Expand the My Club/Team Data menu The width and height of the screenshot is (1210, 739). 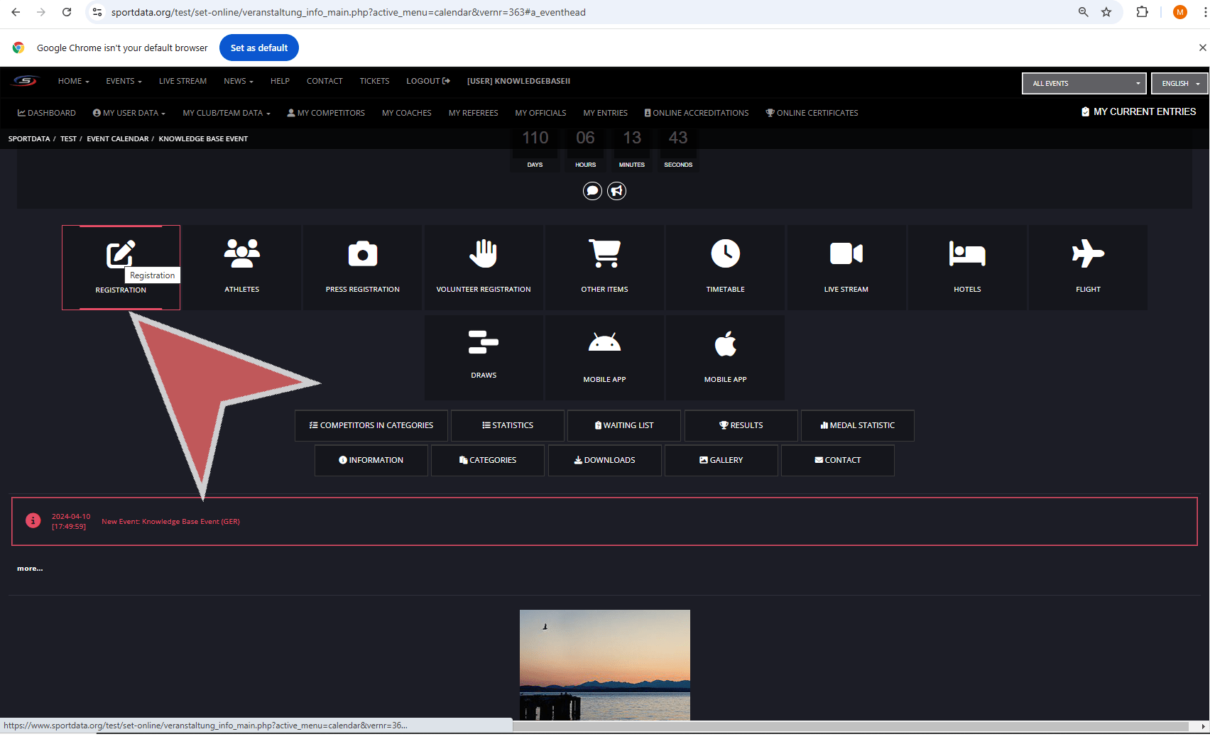tap(226, 113)
